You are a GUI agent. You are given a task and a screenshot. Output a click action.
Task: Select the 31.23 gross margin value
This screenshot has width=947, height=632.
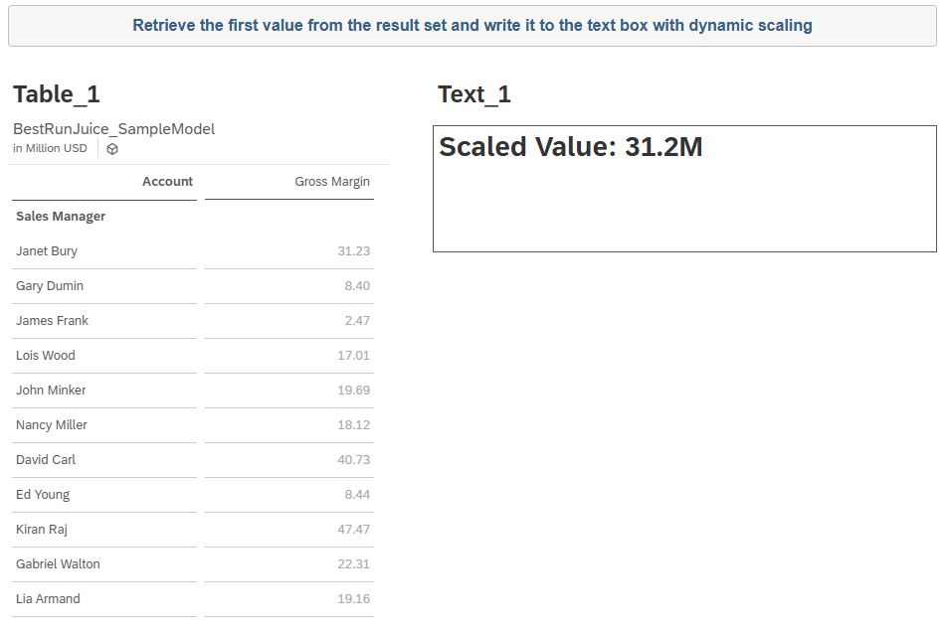coord(353,251)
